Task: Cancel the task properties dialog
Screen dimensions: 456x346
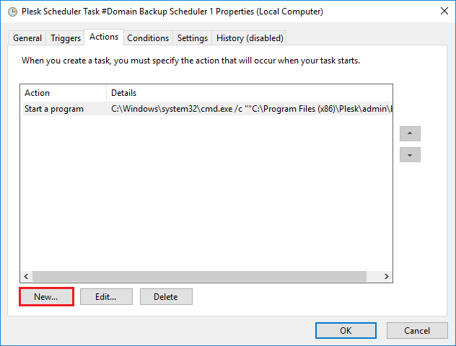Action: 417,330
